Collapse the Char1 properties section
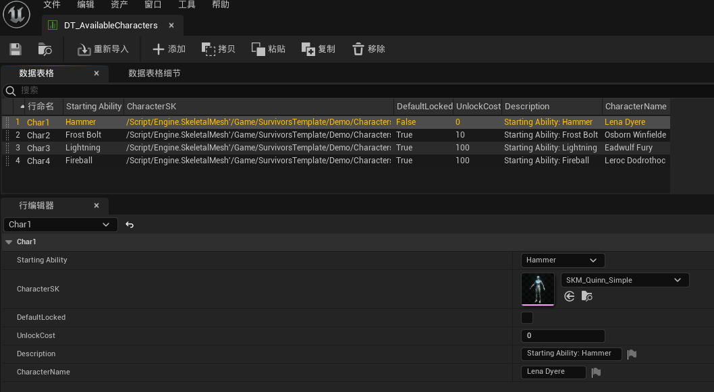Viewport: 714px width, 392px height. tap(9, 242)
